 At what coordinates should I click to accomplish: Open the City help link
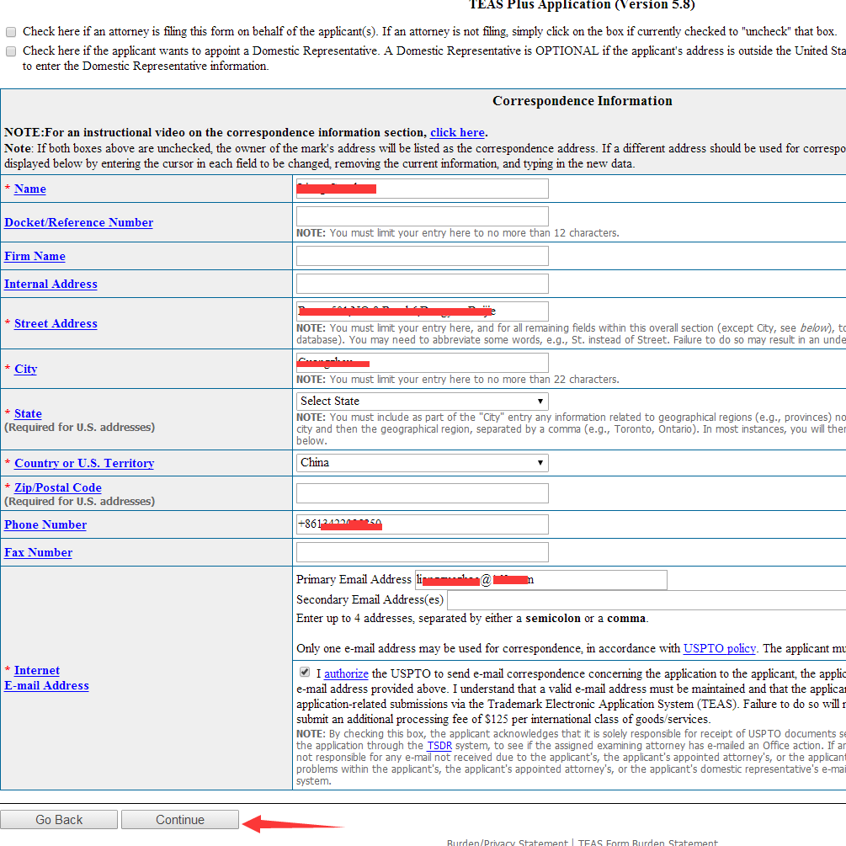click(26, 369)
